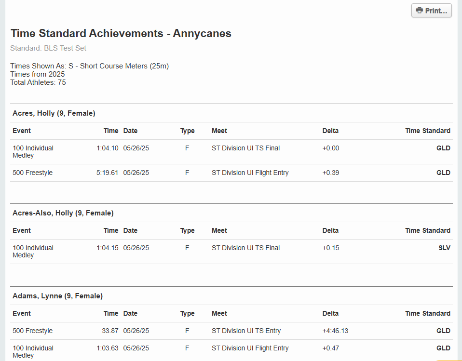This screenshot has width=462, height=361.
Task: Click time value 1:04.10
Action: [108, 148]
